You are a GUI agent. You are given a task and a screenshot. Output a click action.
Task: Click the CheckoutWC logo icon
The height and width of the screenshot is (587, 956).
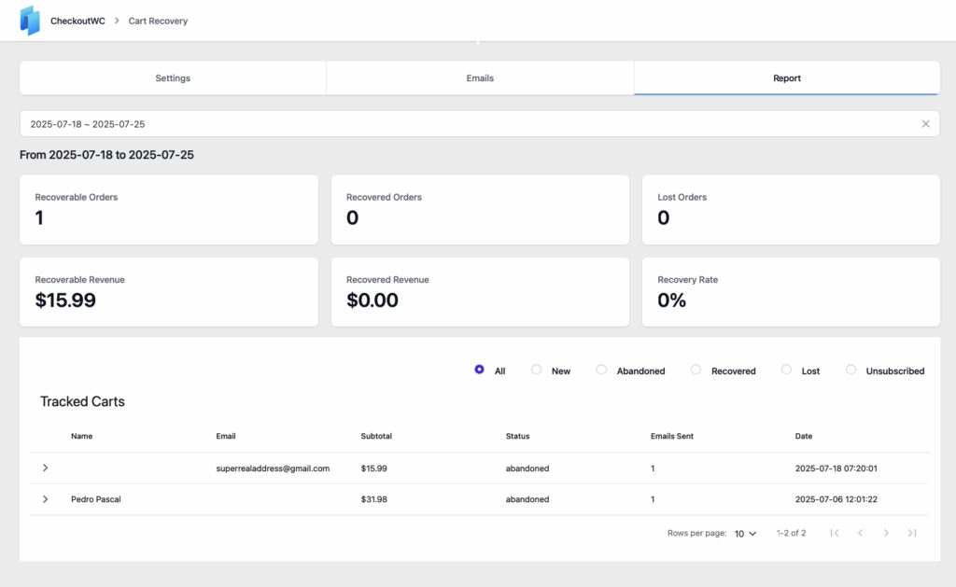[30, 21]
